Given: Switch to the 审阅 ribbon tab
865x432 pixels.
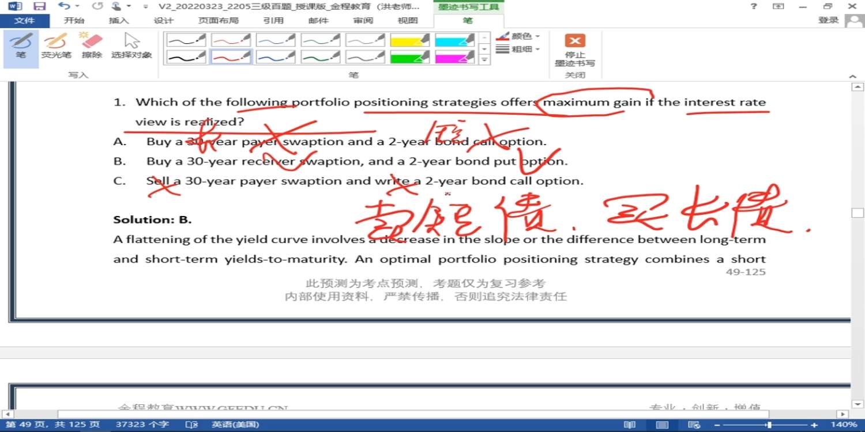Looking at the screenshot, I should coord(363,21).
